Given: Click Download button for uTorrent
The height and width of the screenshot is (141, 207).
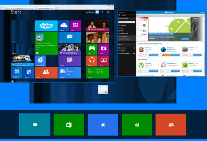Looking at the screenshot, I should [x=154, y=71].
